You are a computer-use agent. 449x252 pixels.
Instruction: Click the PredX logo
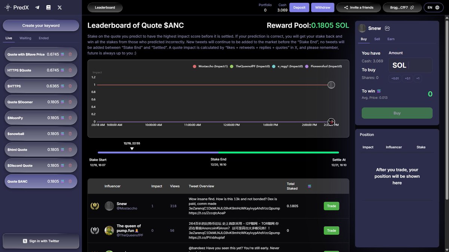pos(17,7)
